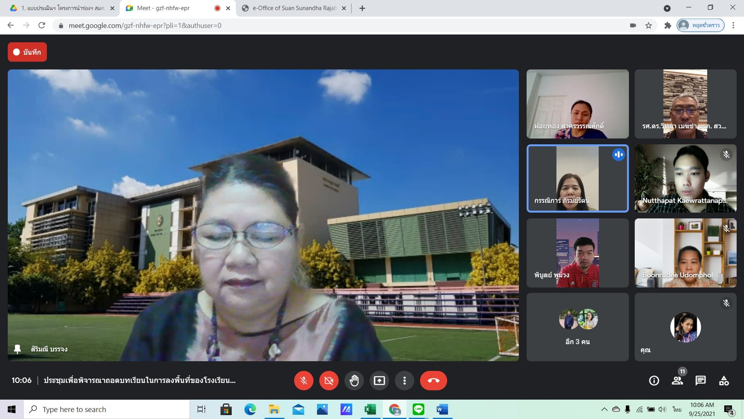Open meeting details info icon

point(654,381)
